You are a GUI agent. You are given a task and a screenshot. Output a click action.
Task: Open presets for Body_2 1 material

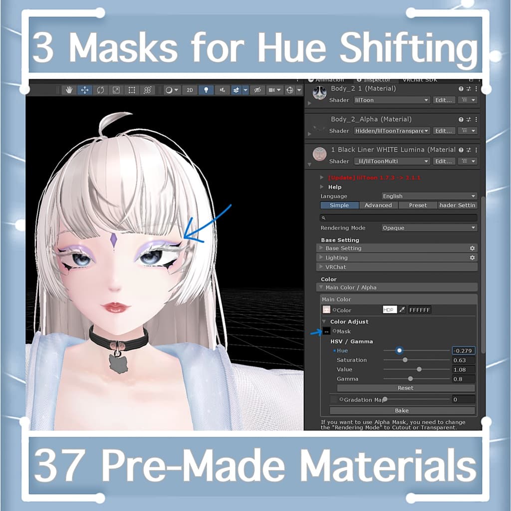tap(469, 89)
